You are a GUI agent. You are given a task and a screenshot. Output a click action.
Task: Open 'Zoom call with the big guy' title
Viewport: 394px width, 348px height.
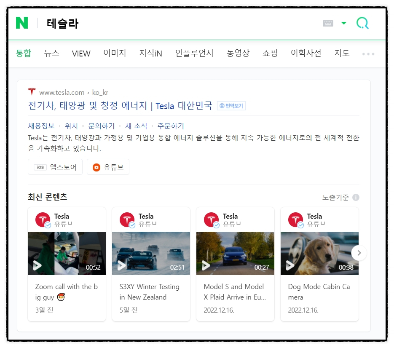pos(66,292)
